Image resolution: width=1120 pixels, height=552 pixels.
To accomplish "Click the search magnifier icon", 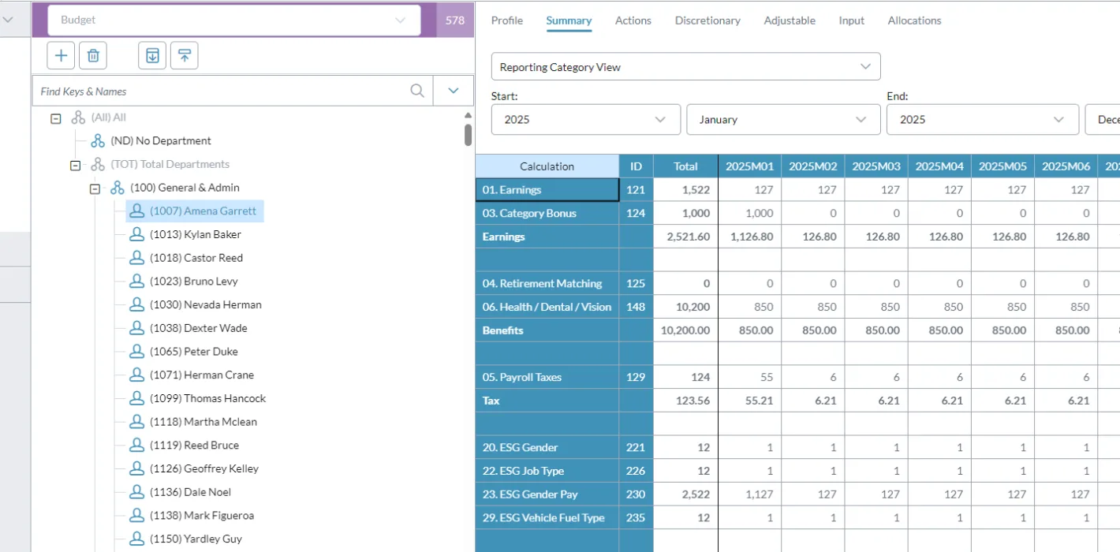I will click(416, 91).
